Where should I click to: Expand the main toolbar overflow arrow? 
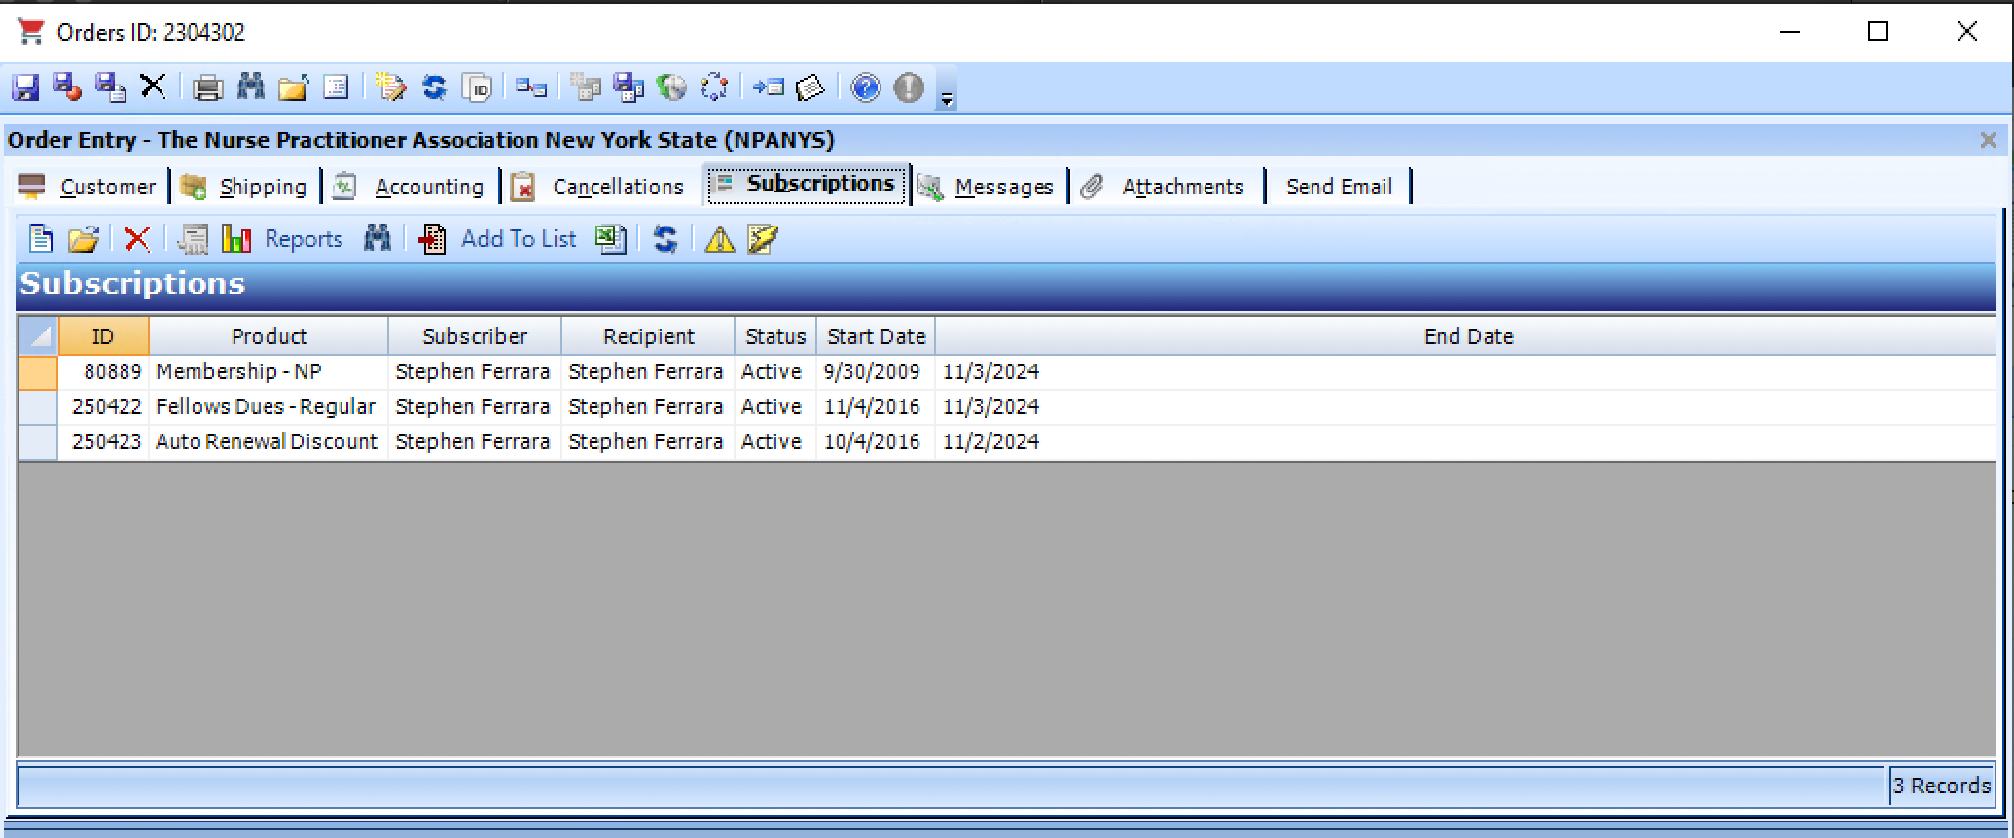coord(946,97)
